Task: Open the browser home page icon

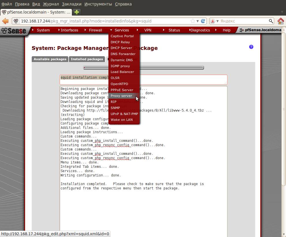Action: (x=281, y=21)
